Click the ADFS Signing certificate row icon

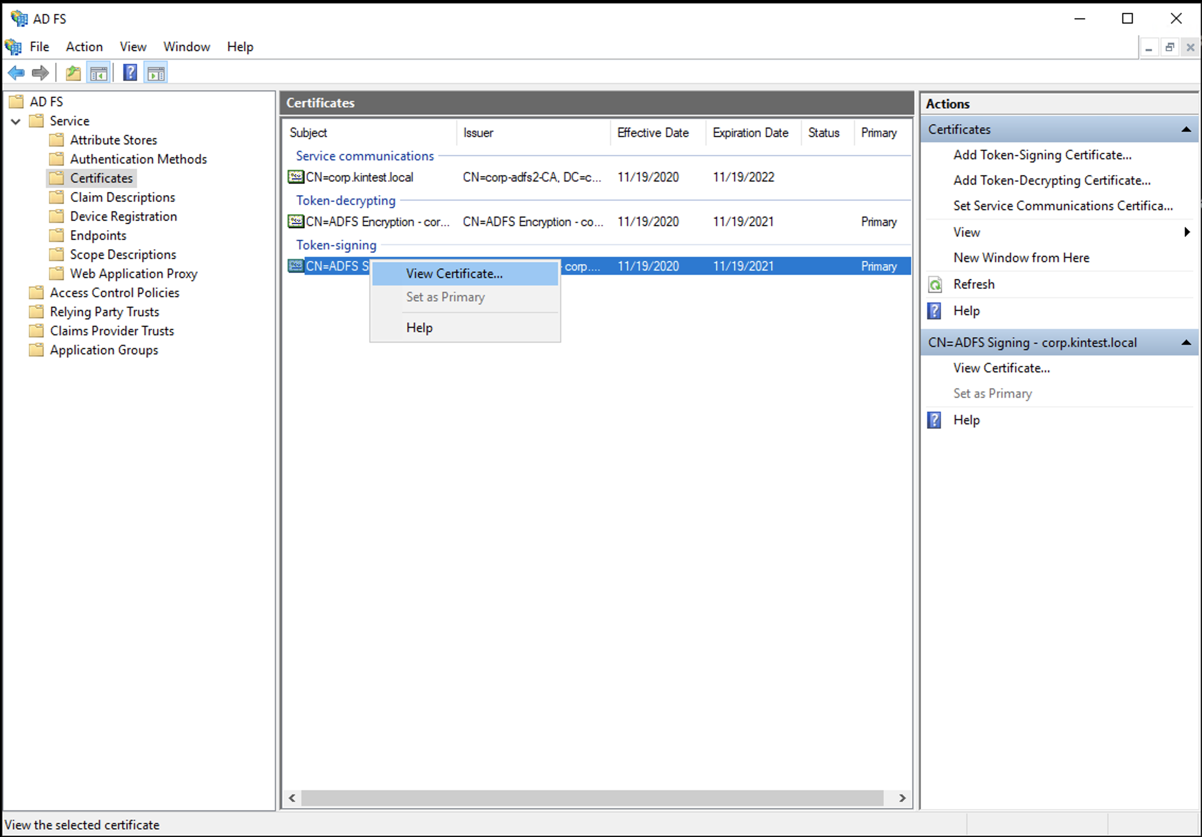(x=295, y=266)
